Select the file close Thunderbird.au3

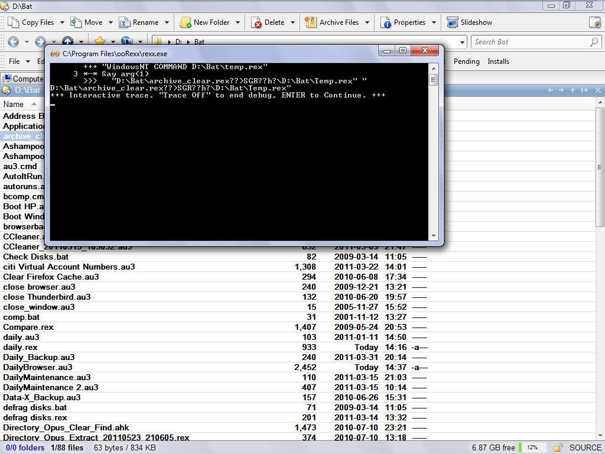coord(47,297)
